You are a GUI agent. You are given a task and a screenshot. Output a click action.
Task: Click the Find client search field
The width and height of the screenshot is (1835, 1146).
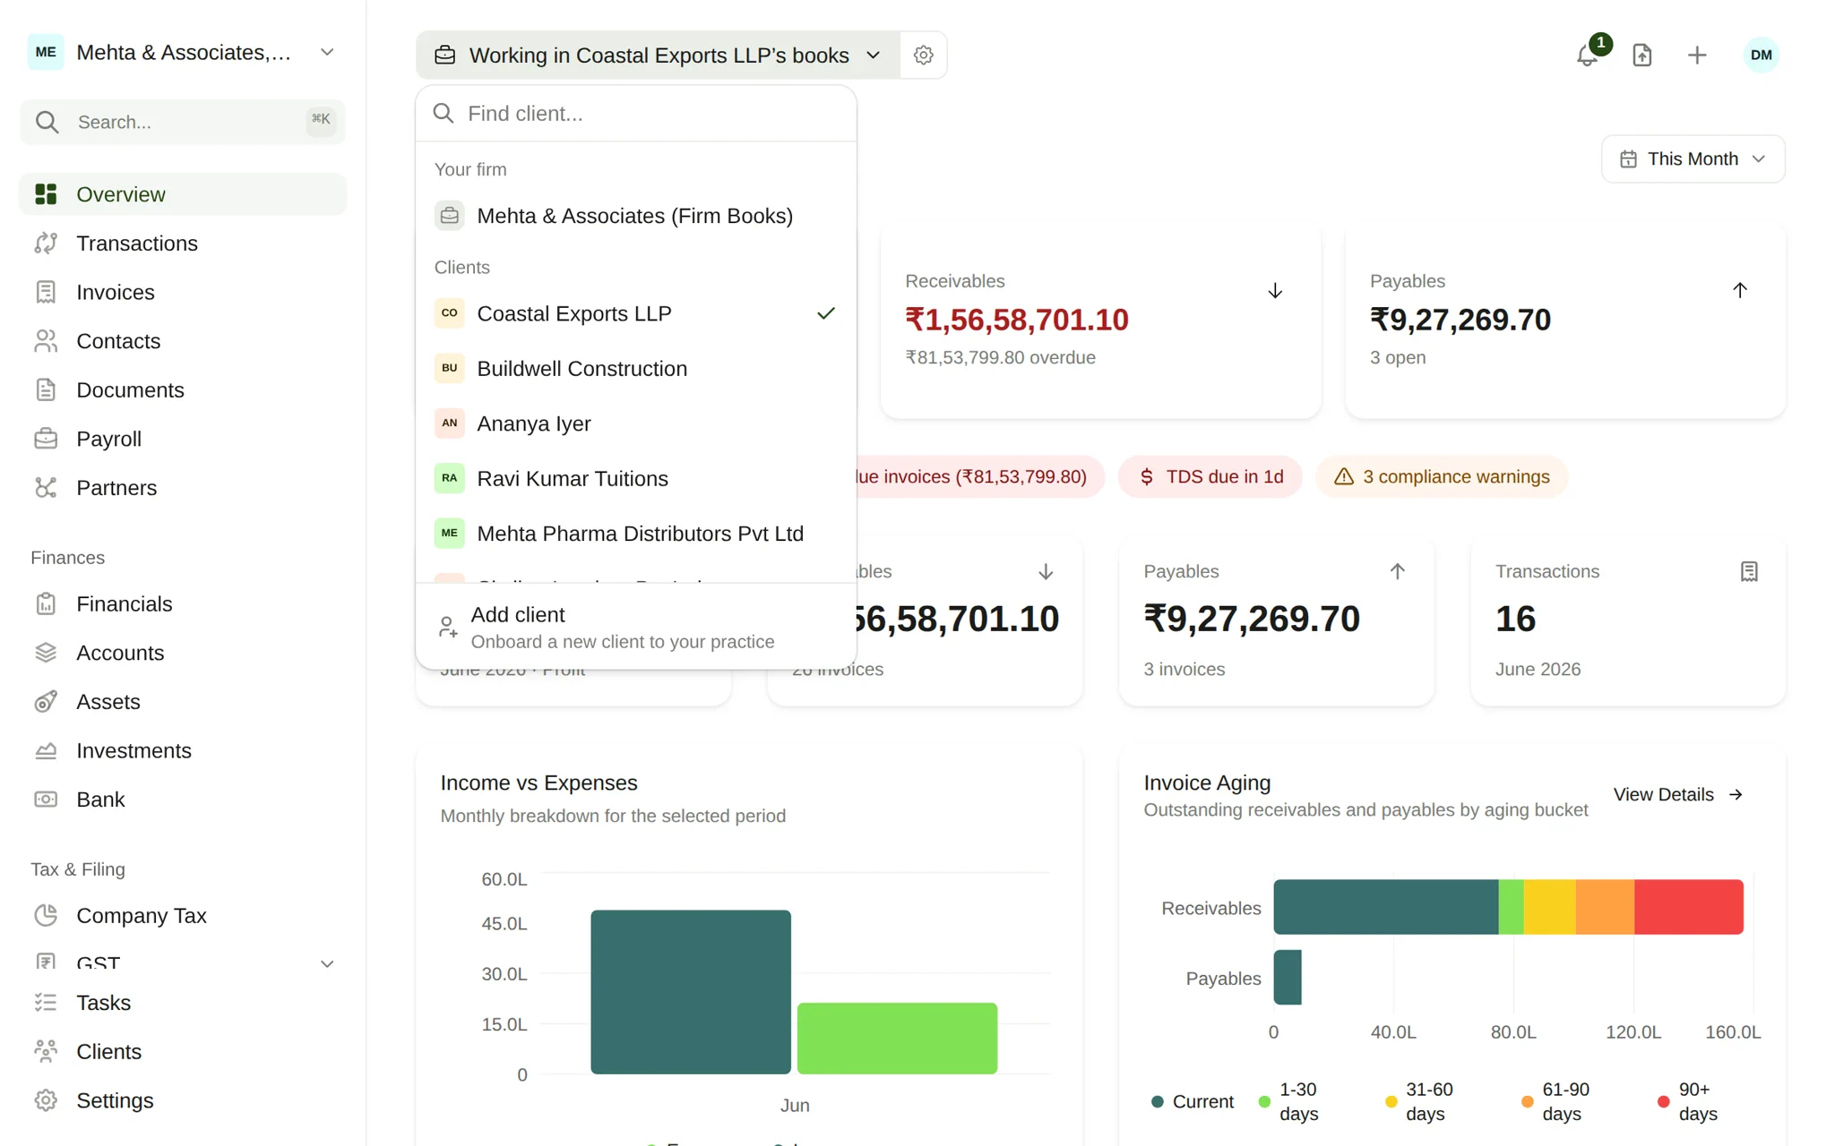[x=635, y=114]
